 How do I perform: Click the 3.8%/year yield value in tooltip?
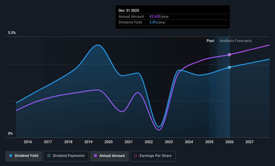157,23
